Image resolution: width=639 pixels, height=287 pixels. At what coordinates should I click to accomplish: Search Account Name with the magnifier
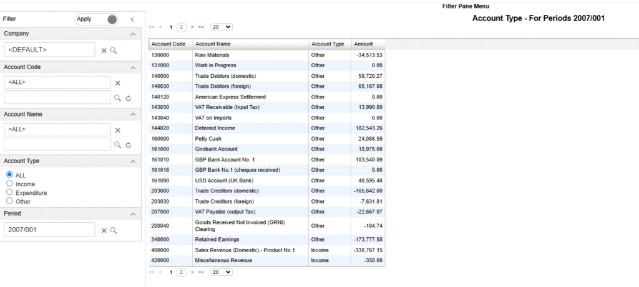tap(118, 144)
